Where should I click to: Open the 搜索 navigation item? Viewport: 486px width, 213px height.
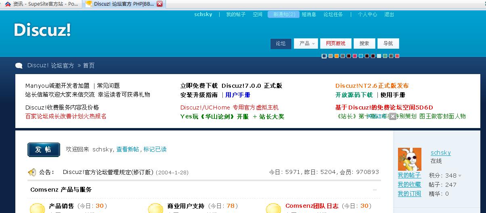coord(364,43)
